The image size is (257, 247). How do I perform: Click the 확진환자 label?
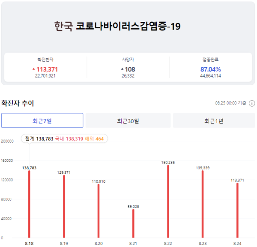click(45, 60)
